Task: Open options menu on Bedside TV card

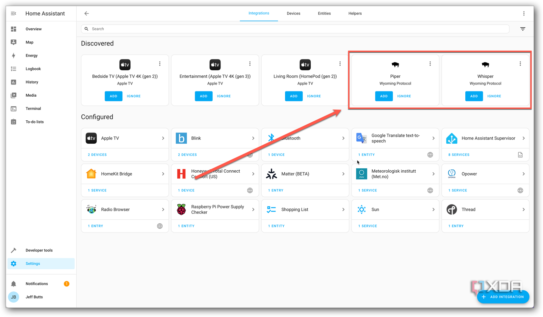Action: coord(160,63)
